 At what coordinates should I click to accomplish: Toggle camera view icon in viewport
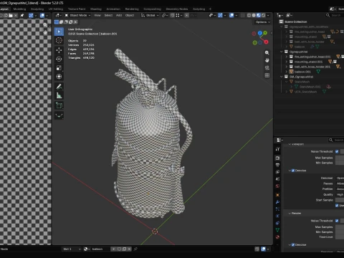click(267, 68)
